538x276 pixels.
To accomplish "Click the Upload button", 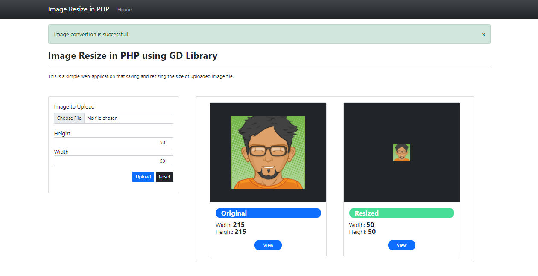I will coord(143,176).
